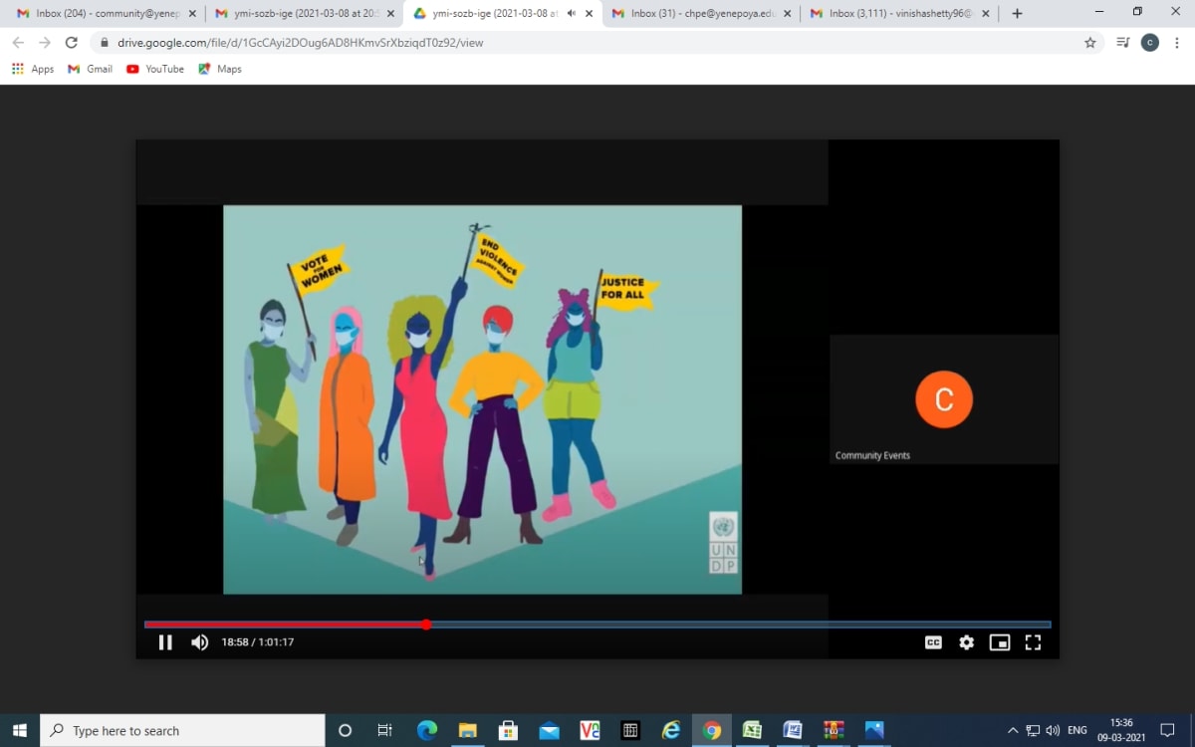Screen dimensions: 1195x747
Task: Reload the current page
Action: point(72,43)
